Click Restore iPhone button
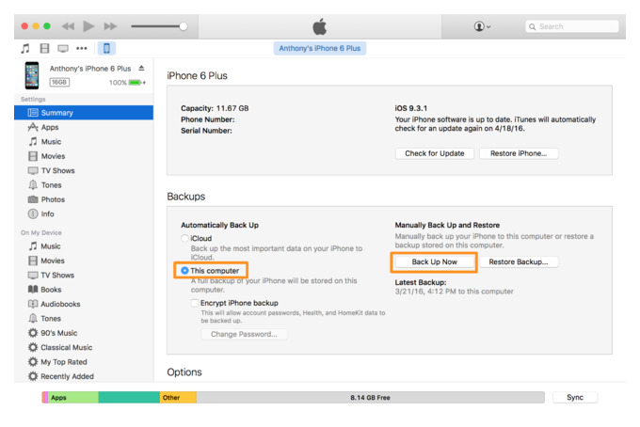The width and height of the screenshot is (640, 427). [x=519, y=153]
